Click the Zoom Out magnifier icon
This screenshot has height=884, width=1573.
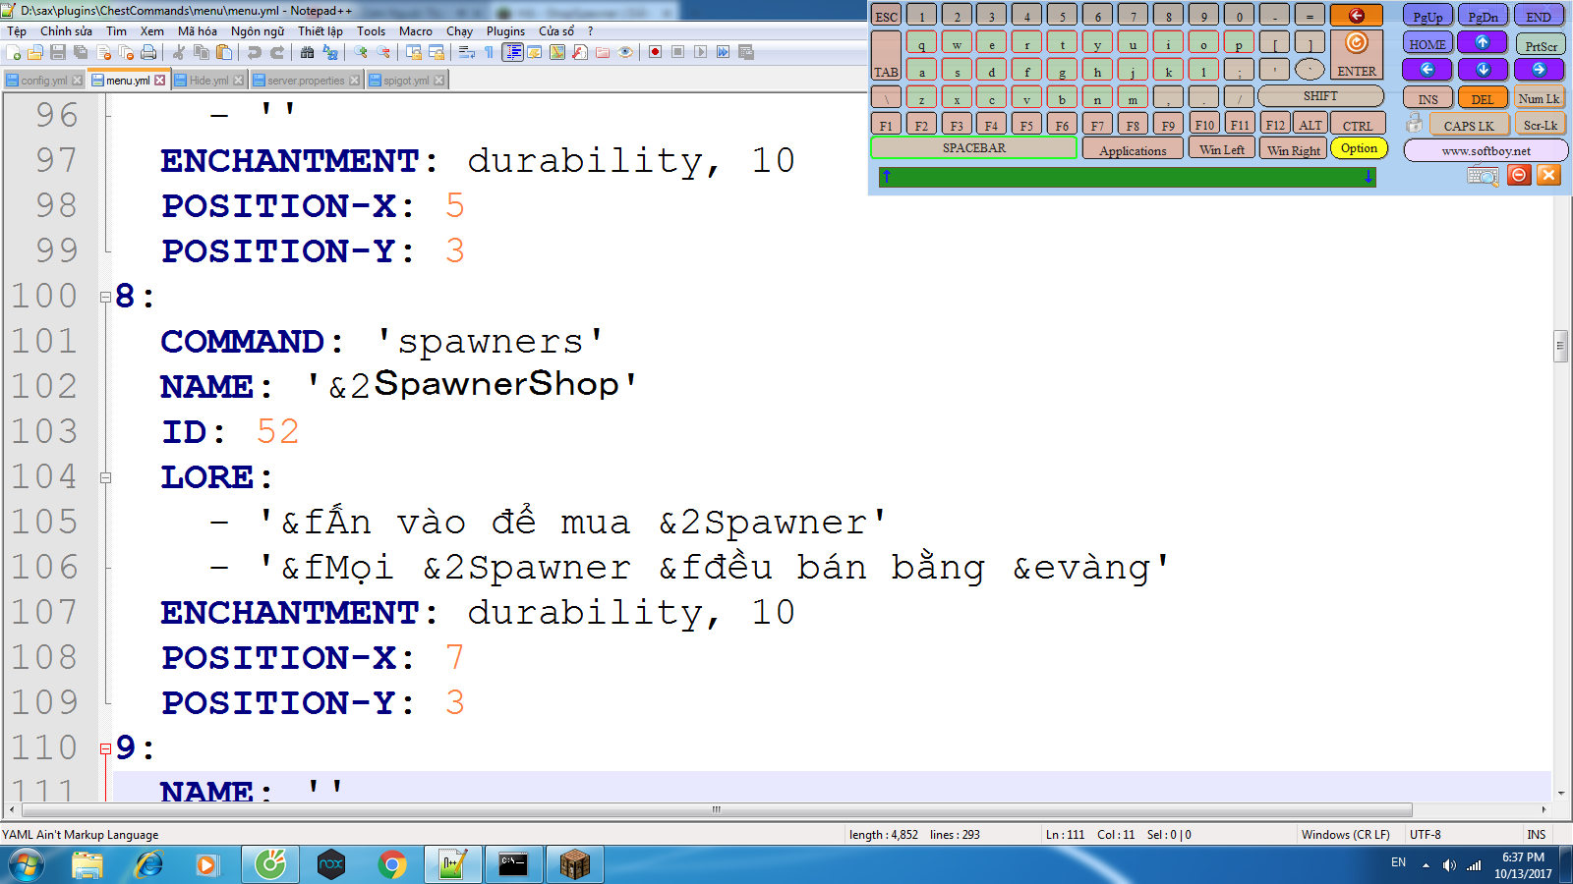pos(383,52)
